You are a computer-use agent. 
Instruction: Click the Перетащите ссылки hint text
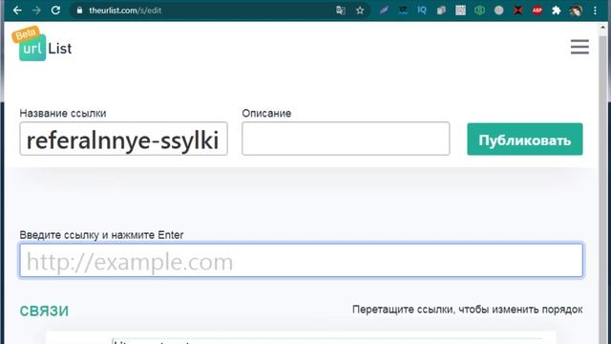pos(467,310)
